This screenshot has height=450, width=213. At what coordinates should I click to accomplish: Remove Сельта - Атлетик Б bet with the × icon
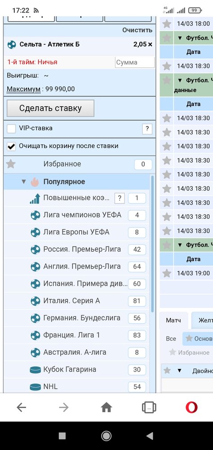click(x=150, y=45)
